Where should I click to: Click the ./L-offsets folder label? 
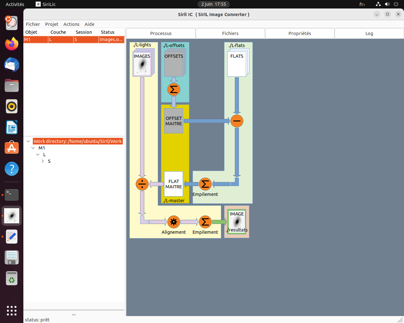point(174,45)
